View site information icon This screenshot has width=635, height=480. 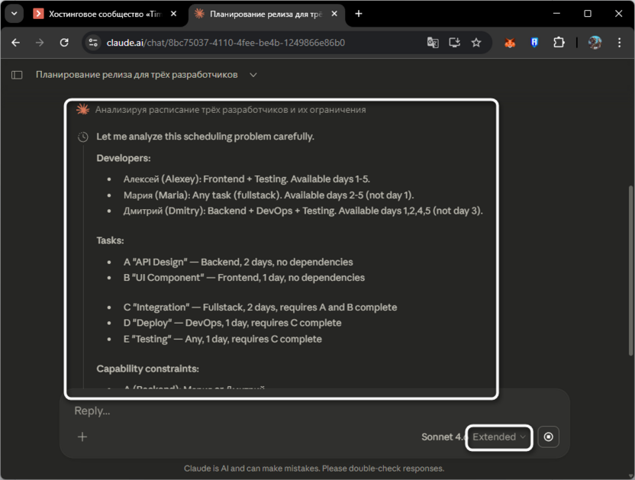click(93, 43)
